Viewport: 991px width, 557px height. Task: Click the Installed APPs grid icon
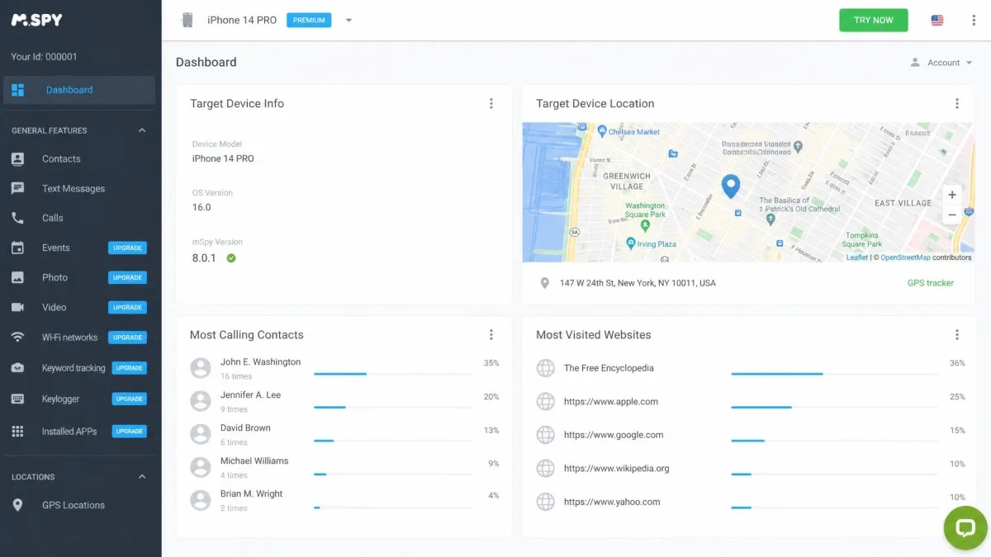point(17,431)
